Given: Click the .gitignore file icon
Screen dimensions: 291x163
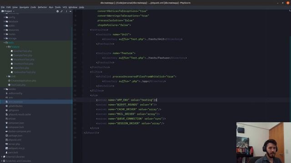Looking at the screenshot, I should point(7,110).
